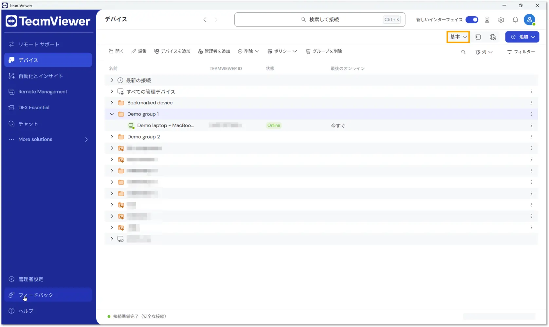
Task: Click フィードバック in the sidebar
Action: click(48, 295)
